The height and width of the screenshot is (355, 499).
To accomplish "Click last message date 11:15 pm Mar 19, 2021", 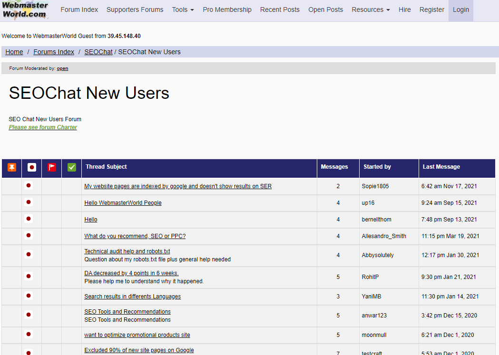I will pos(450,236).
